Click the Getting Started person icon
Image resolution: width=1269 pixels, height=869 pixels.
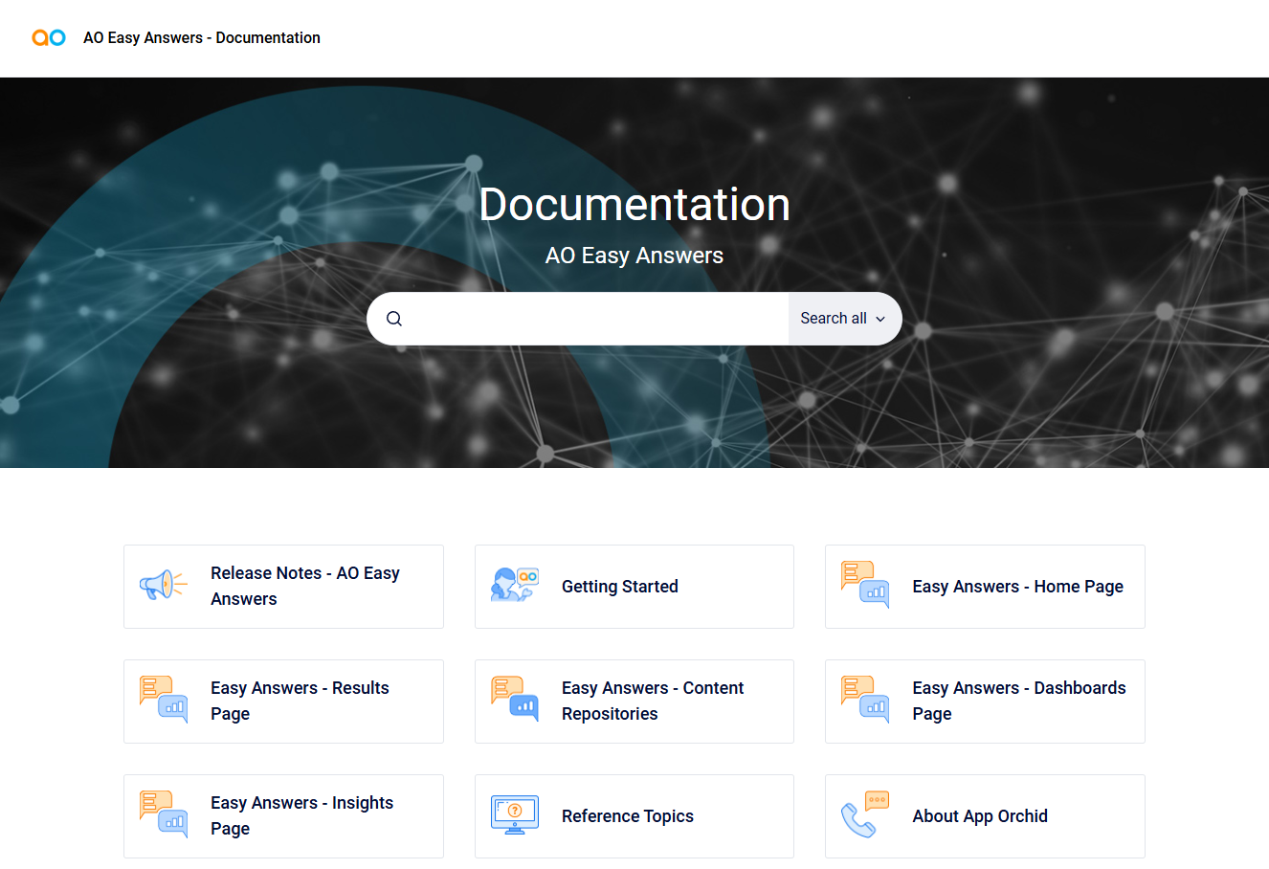tap(514, 585)
